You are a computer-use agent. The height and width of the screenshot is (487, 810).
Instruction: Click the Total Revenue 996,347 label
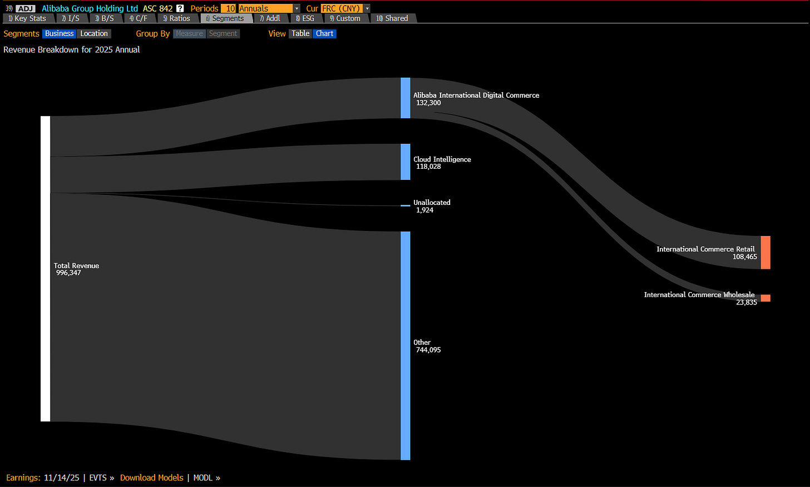click(76, 269)
